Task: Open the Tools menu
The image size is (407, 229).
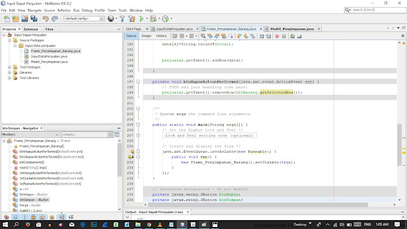Action: 123,10
